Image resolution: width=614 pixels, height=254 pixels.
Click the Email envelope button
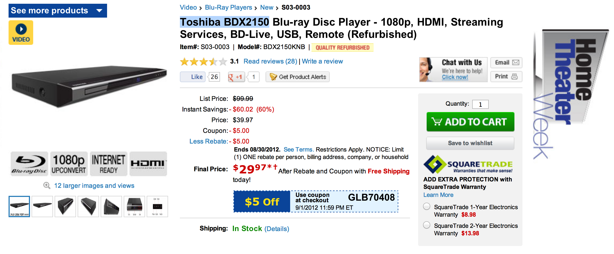(x=506, y=63)
